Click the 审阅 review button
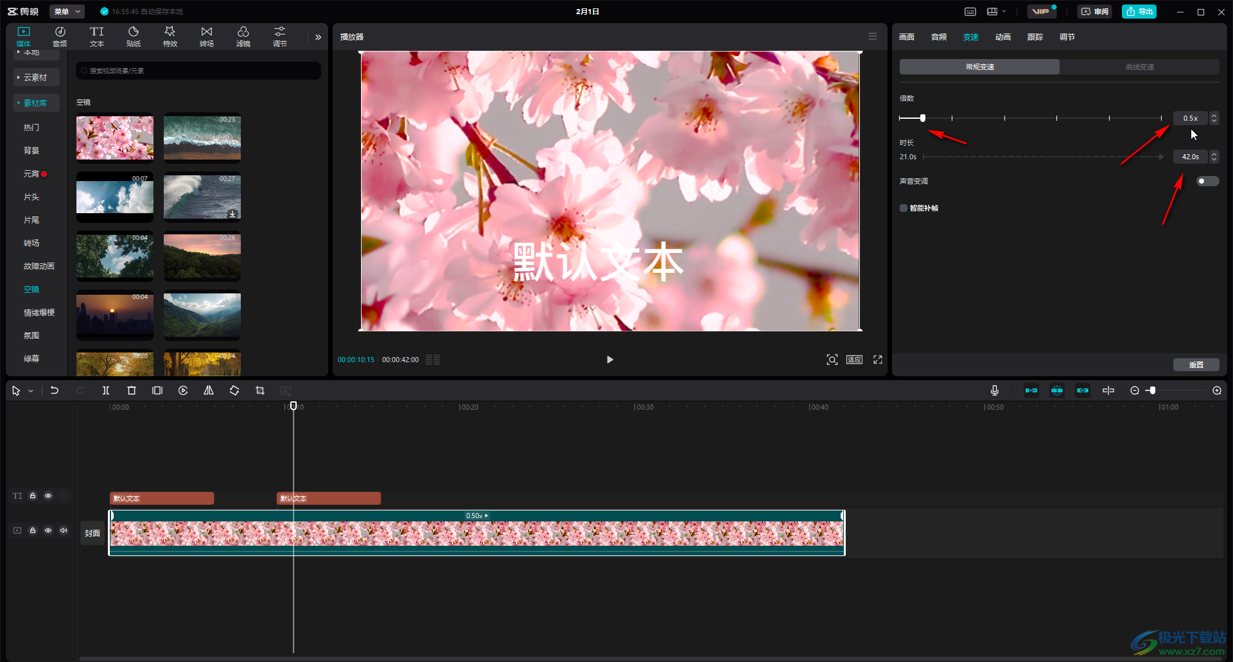 pyautogui.click(x=1095, y=12)
